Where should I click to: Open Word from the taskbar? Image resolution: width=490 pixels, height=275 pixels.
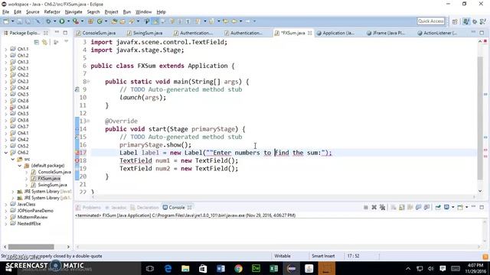(x=221, y=268)
